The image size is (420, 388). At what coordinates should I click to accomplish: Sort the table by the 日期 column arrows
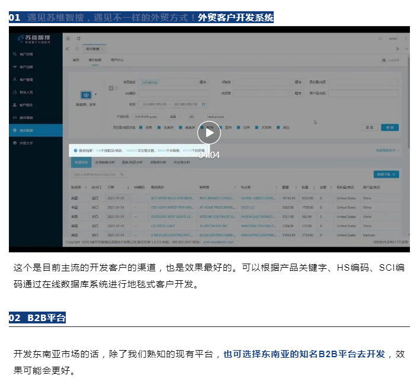(x=128, y=187)
